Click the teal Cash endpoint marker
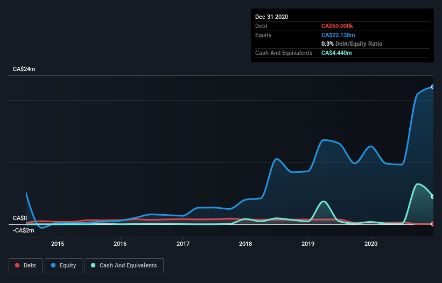The image size is (442, 283). [x=433, y=197]
